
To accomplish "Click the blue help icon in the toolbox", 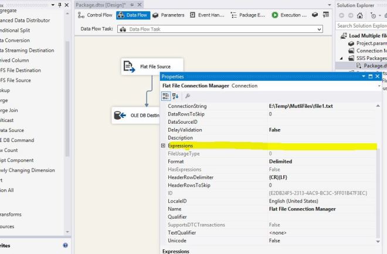I will (65, 246).
